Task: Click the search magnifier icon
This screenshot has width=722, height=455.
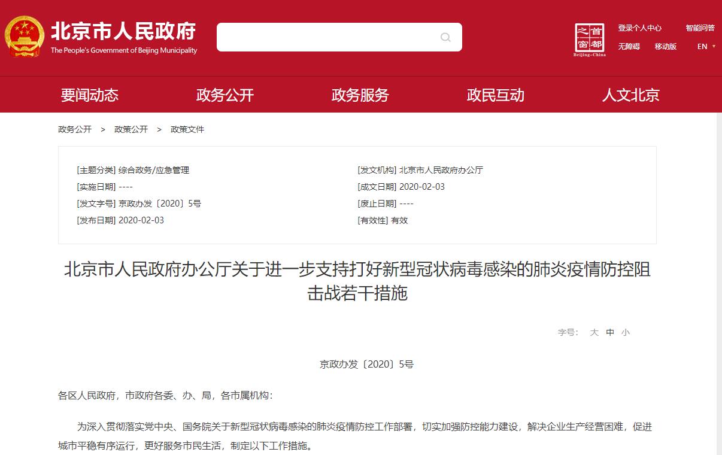Action: 445,37
